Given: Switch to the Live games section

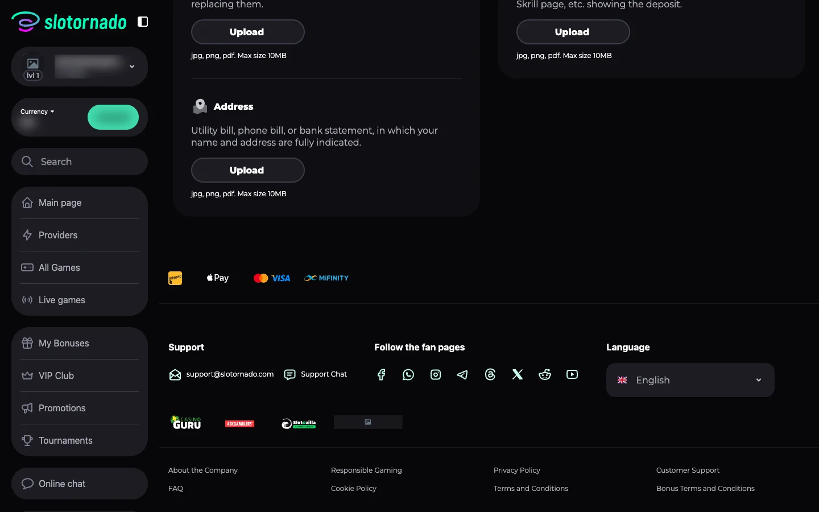Looking at the screenshot, I should [61, 300].
